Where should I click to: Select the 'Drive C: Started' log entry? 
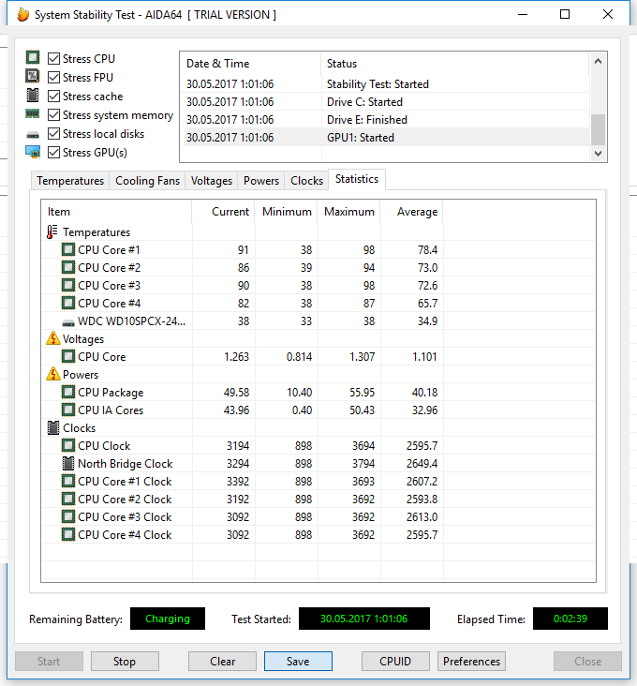385,102
